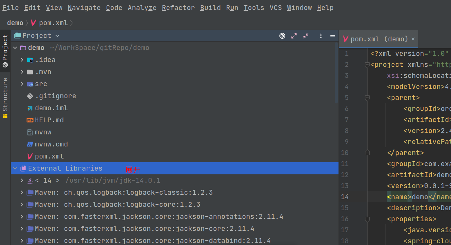The height and width of the screenshot is (245, 451).
Task: Click the demo.iml file icon
Action: [x=30, y=108]
